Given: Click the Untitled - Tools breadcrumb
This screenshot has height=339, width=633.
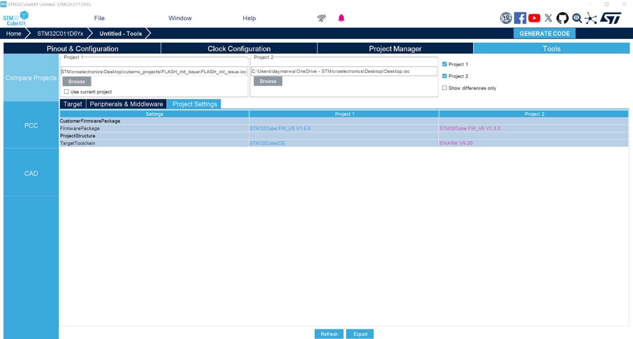Looking at the screenshot, I should (x=120, y=33).
